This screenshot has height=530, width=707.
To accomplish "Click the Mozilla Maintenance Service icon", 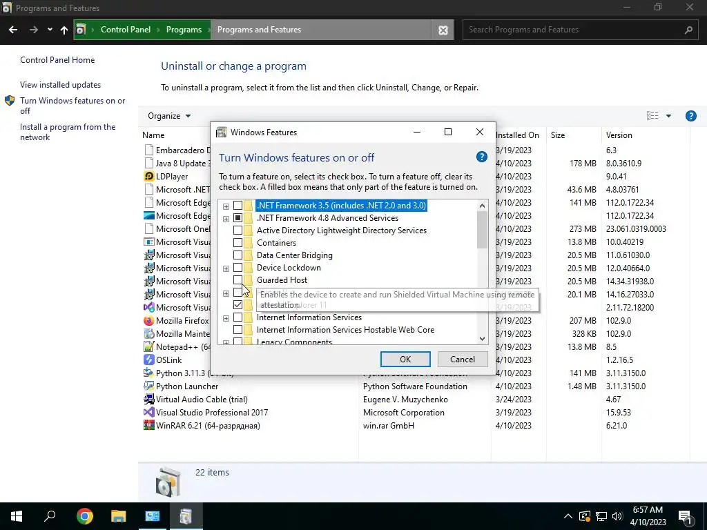I will [x=149, y=333].
